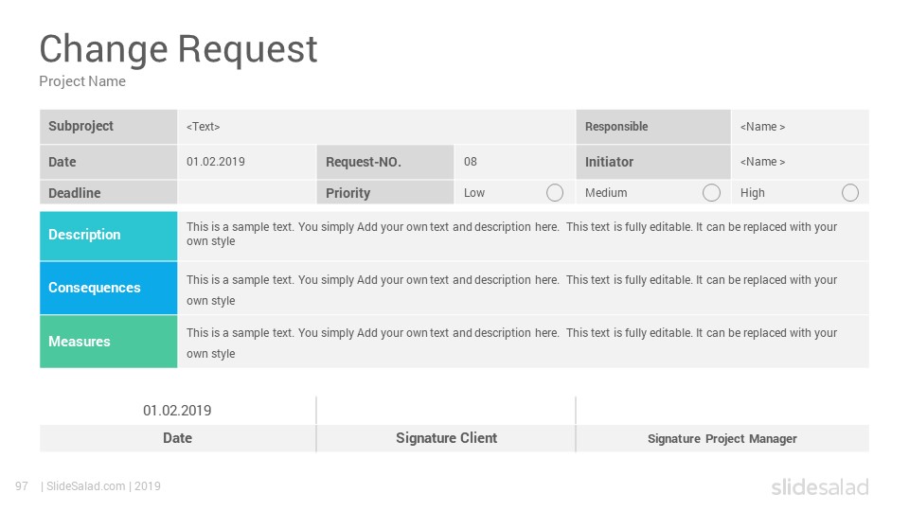
Task: Click the Signature Project Manager label
Action: pos(722,438)
